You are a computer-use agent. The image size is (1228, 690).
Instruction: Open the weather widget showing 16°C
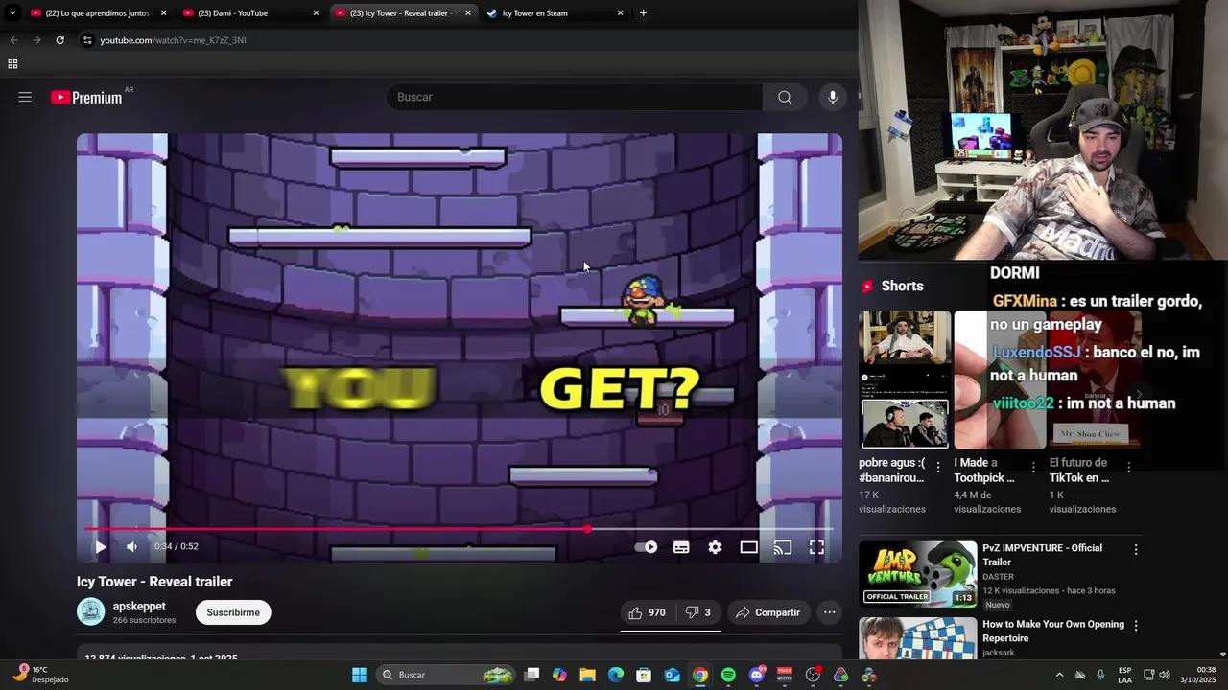point(39,675)
